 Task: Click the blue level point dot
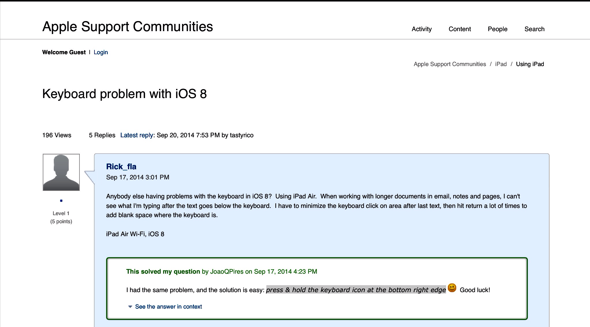(x=61, y=201)
